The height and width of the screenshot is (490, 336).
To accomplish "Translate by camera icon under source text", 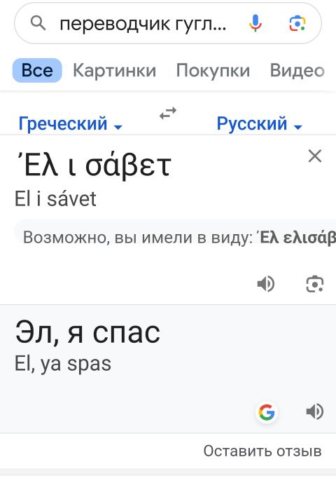I will 315,284.
